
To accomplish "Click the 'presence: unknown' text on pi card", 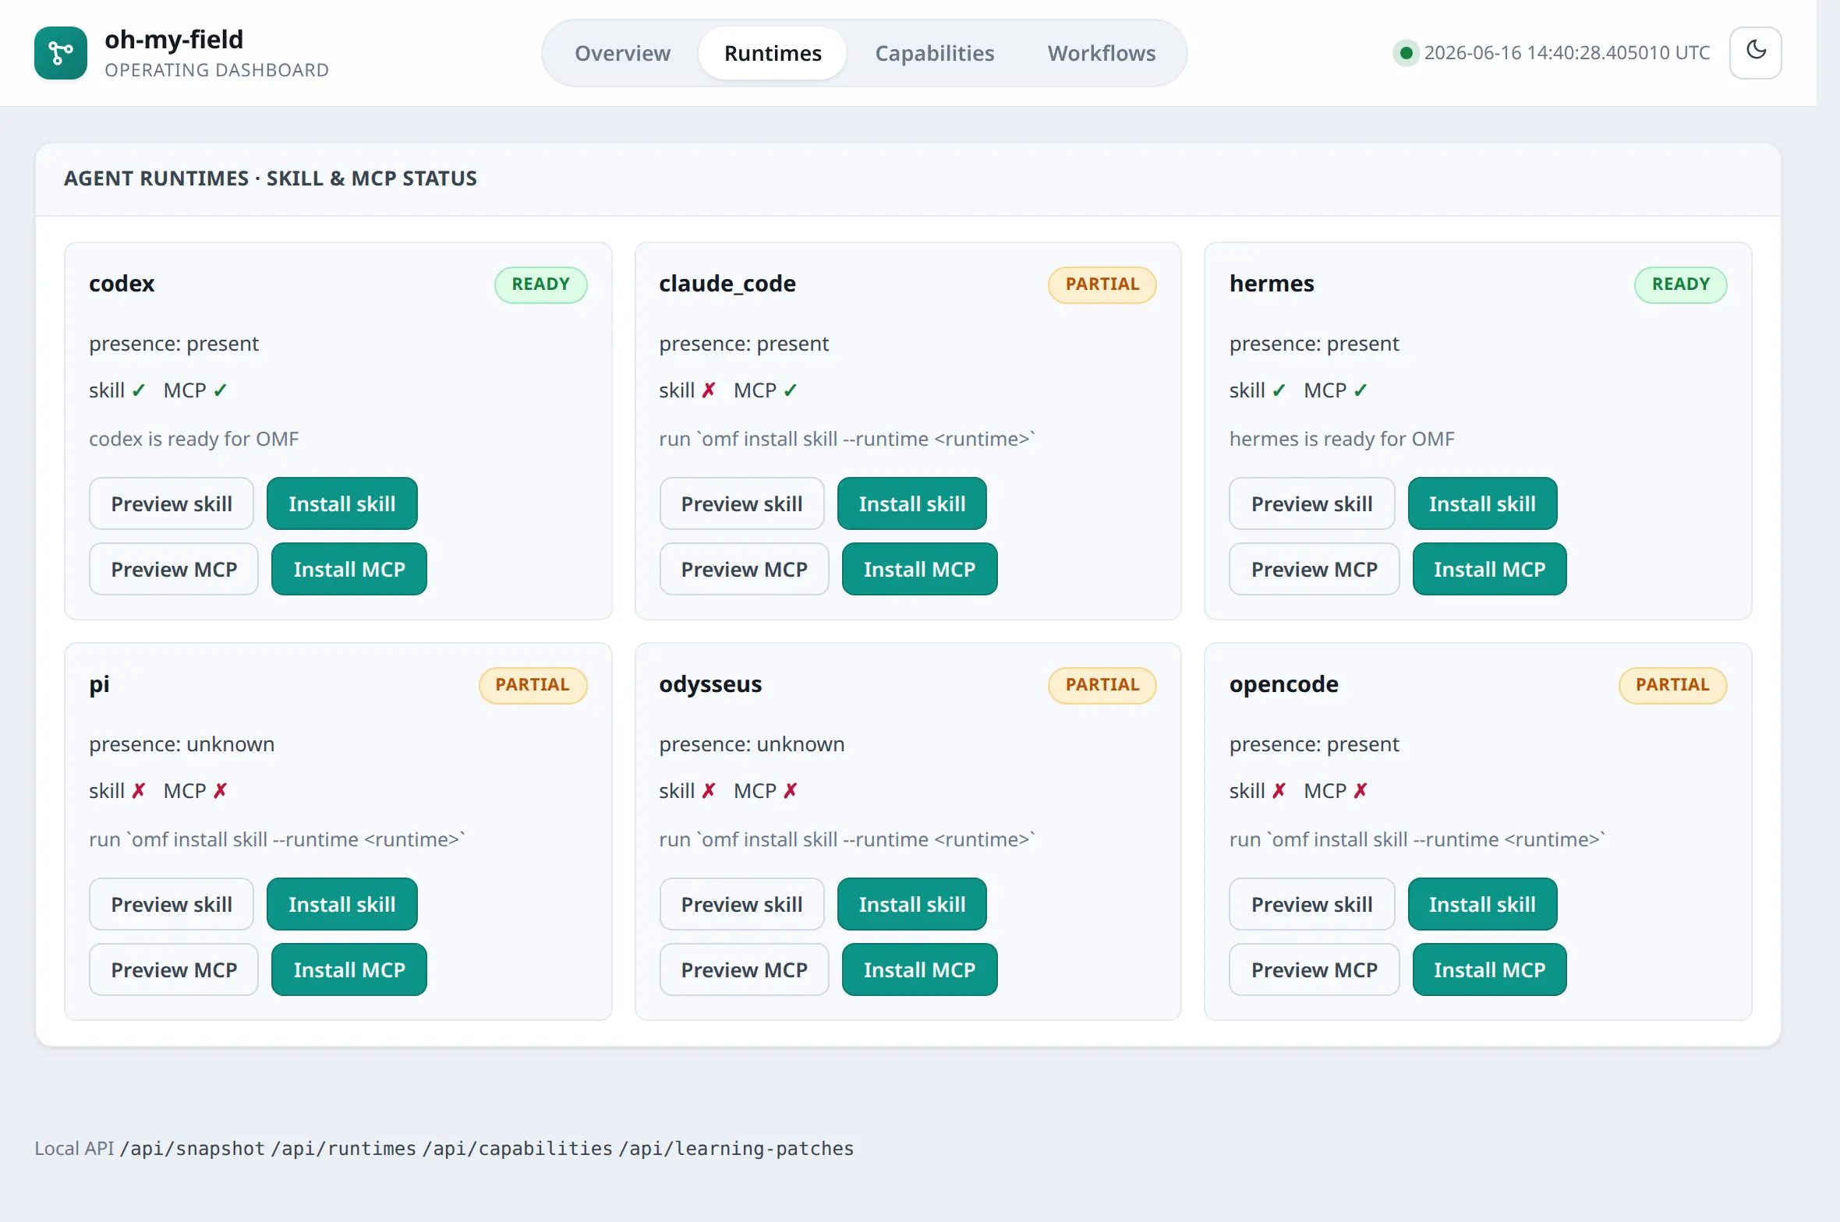I will tap(182, 744).
